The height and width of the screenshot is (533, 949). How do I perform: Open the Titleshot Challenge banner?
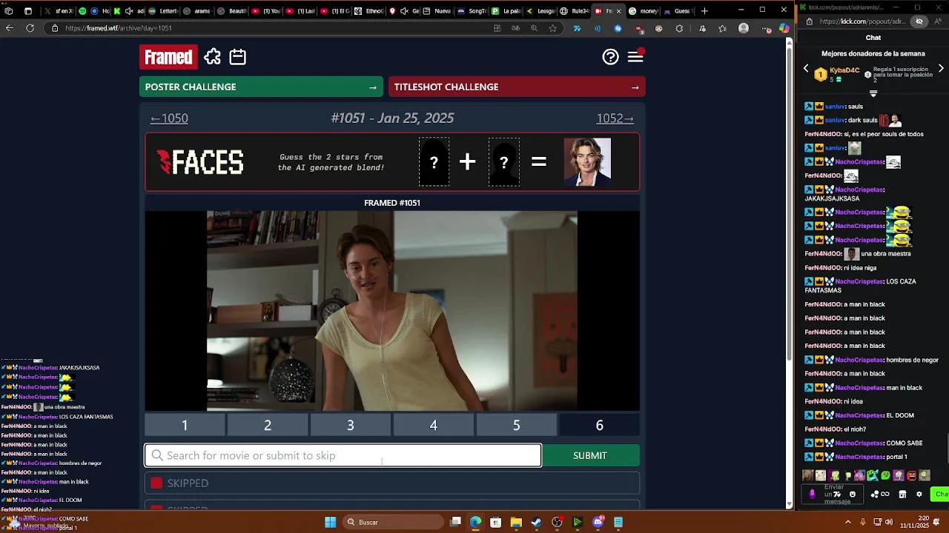517,87
